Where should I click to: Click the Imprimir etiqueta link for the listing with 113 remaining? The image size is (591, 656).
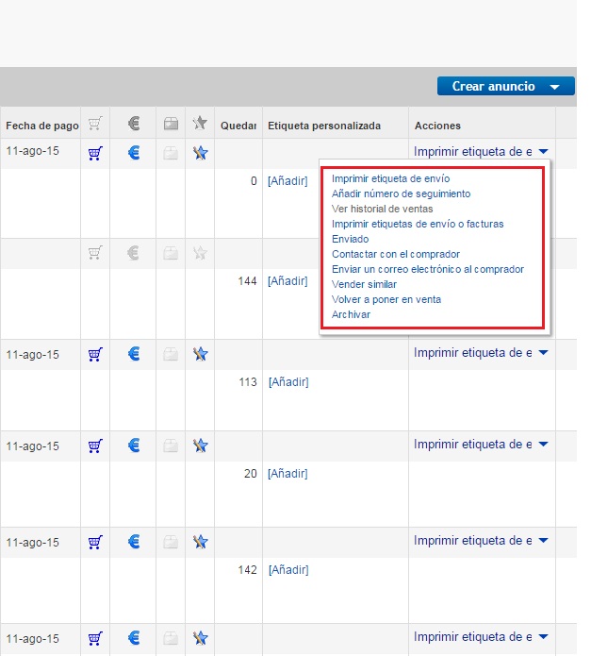pos(473,353)
